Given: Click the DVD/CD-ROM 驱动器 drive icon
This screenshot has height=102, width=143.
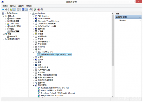Looking at the screenshot, I should pyautogui.click(x=36, y=24).
